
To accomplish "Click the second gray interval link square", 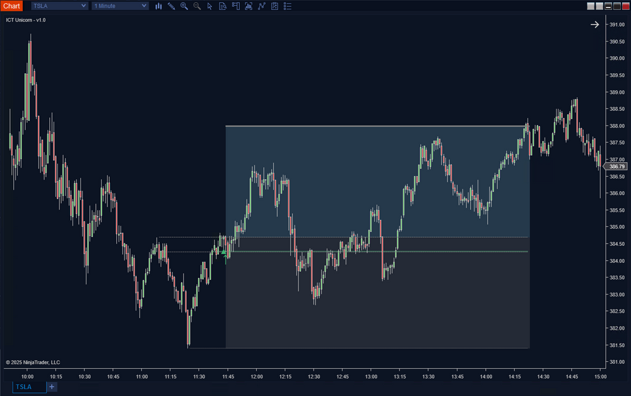I will [x=599, y=6].
